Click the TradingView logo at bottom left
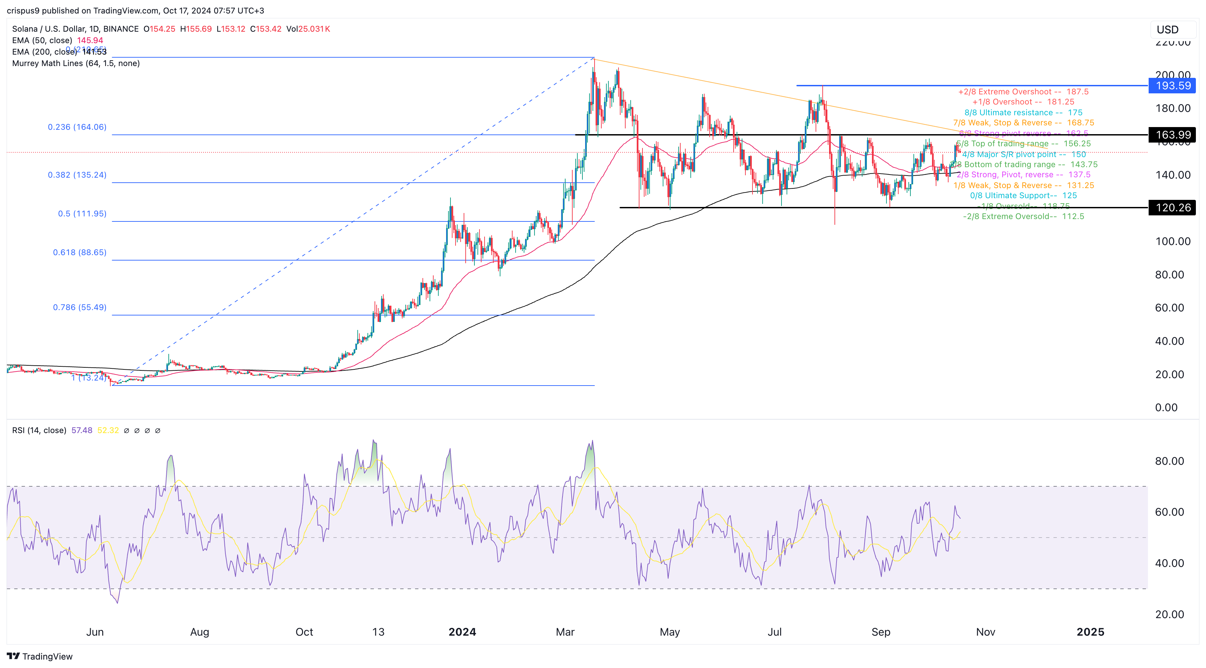The image size is (1206, 668). 40,656
